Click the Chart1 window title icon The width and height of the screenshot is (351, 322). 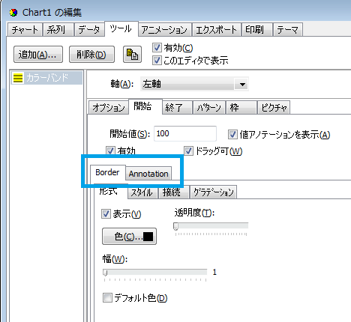click(x=13, y=12)
